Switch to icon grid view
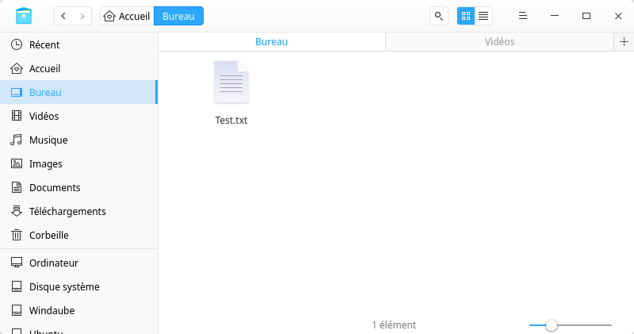 466,16
